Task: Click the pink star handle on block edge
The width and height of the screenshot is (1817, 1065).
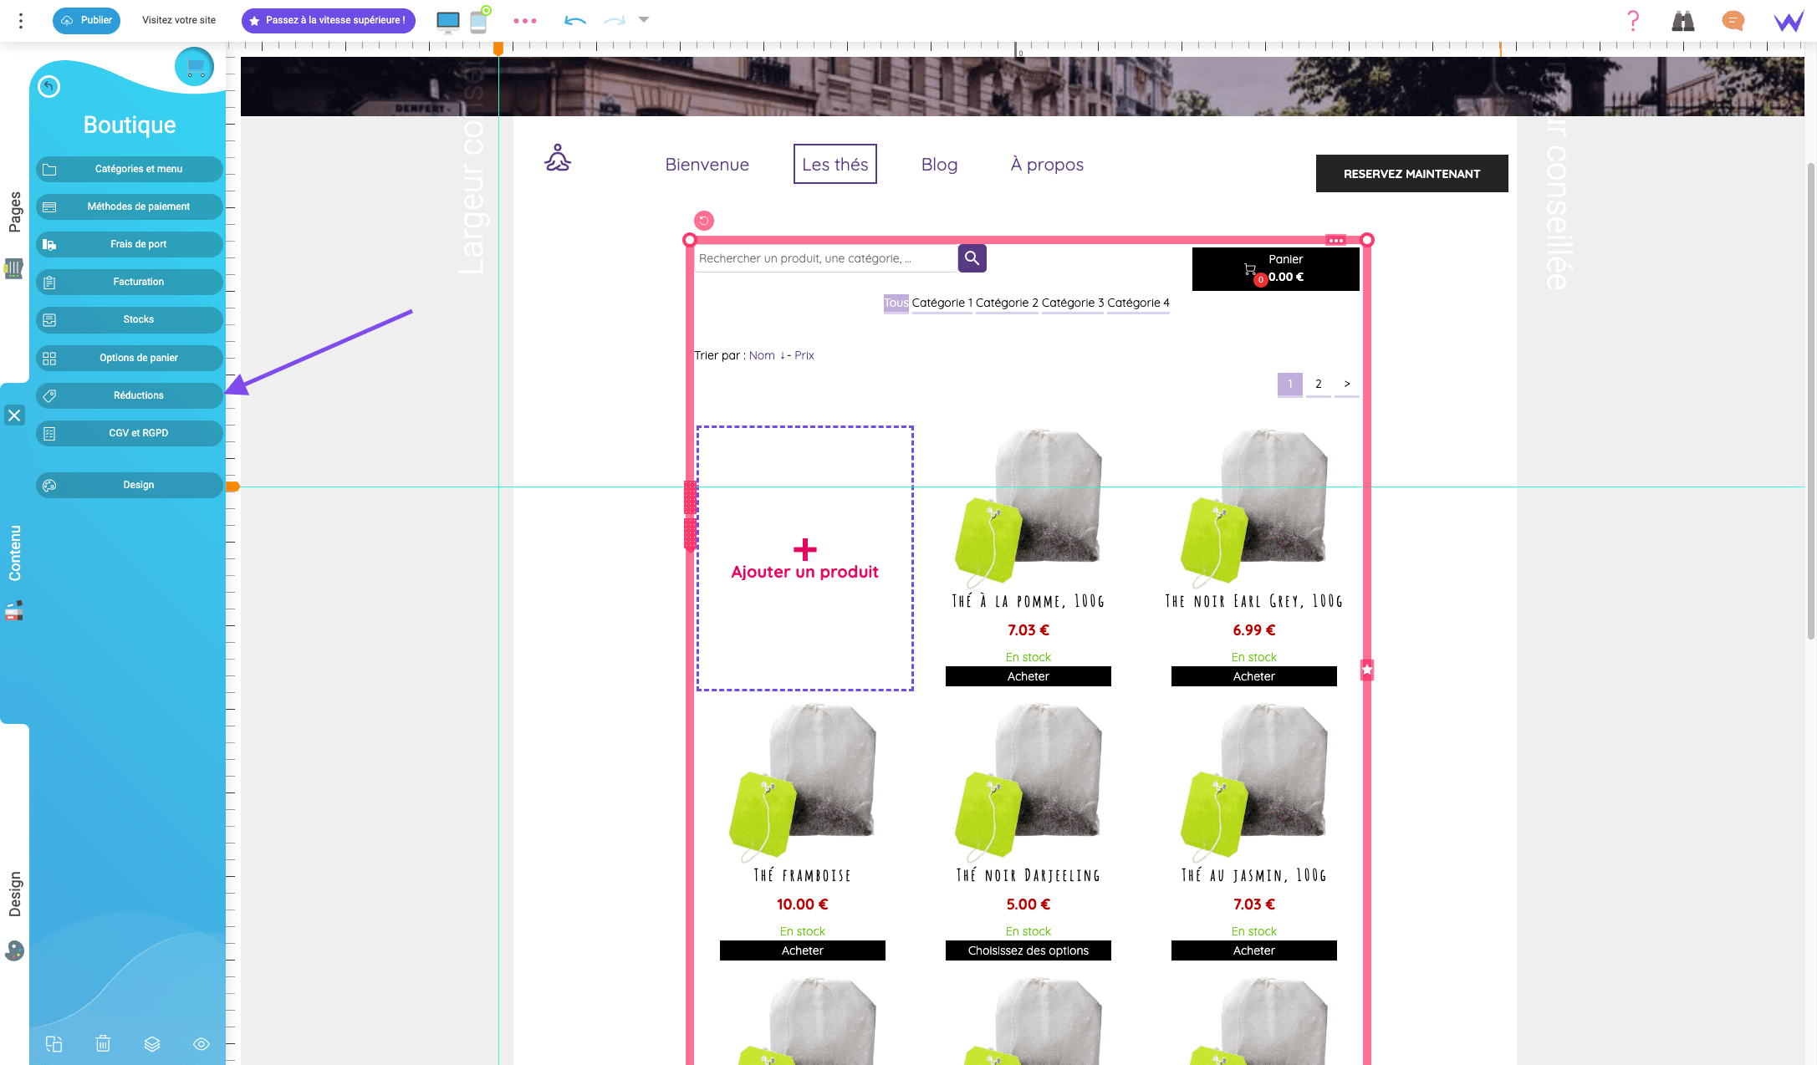Action: click(1367, 670)
